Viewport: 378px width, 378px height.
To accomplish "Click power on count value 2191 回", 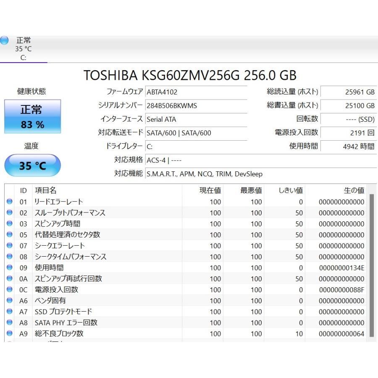I will pyautogui.click(x=348, y=133).
